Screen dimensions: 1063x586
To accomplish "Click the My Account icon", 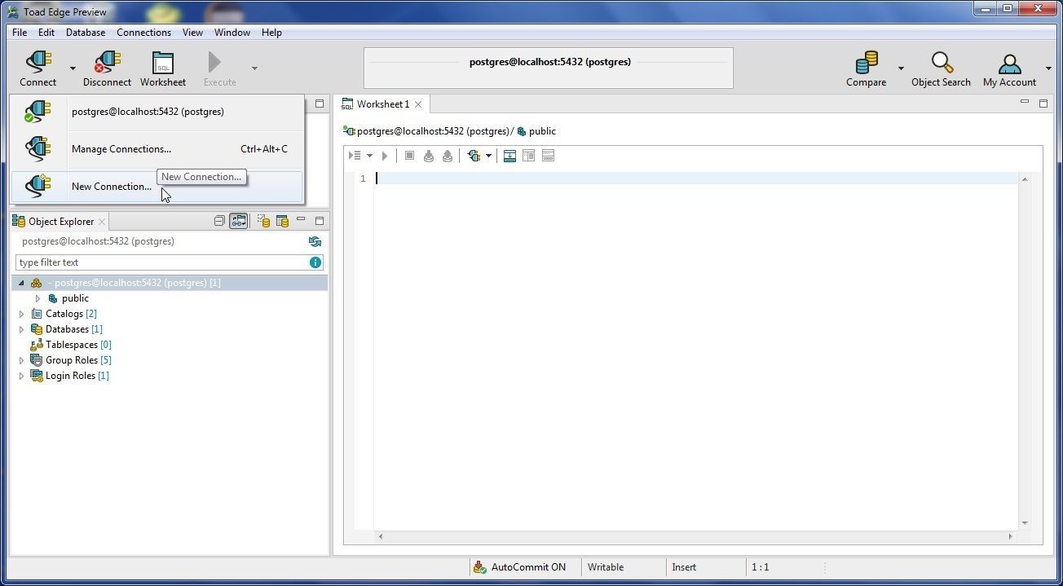I will point(1009,68).
